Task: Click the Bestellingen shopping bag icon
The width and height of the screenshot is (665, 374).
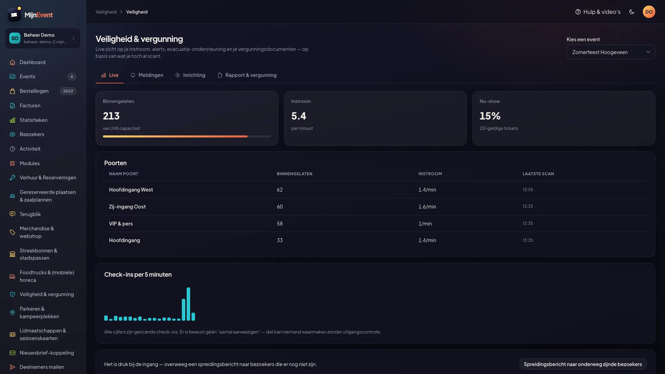Action: coord(12,91)
